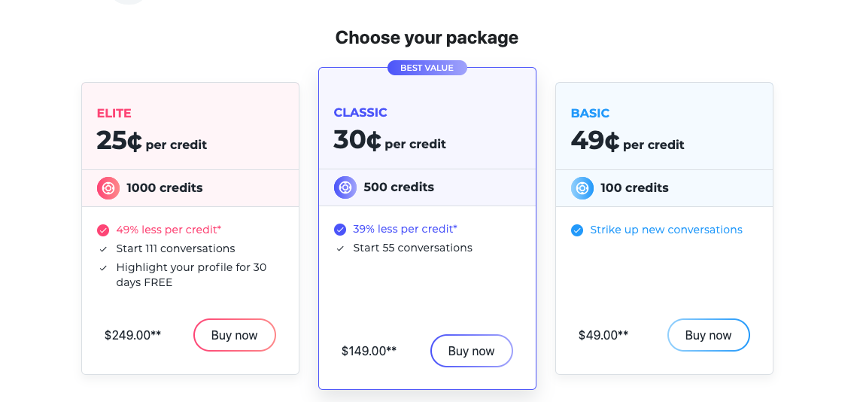Select the ELITE plan heading

114,114
